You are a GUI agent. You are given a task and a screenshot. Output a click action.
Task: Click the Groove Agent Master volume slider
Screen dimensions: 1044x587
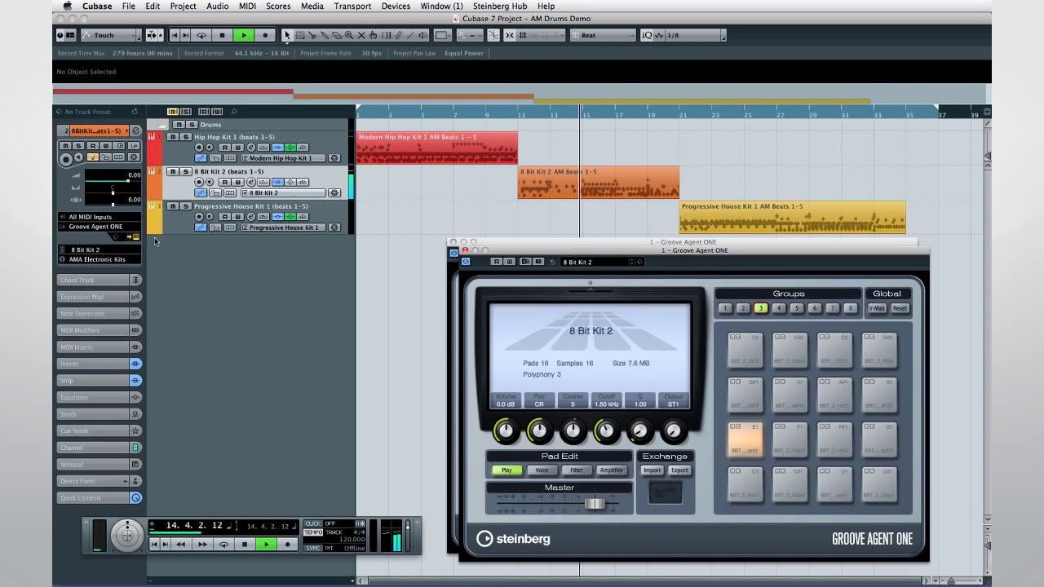point(595,504)
